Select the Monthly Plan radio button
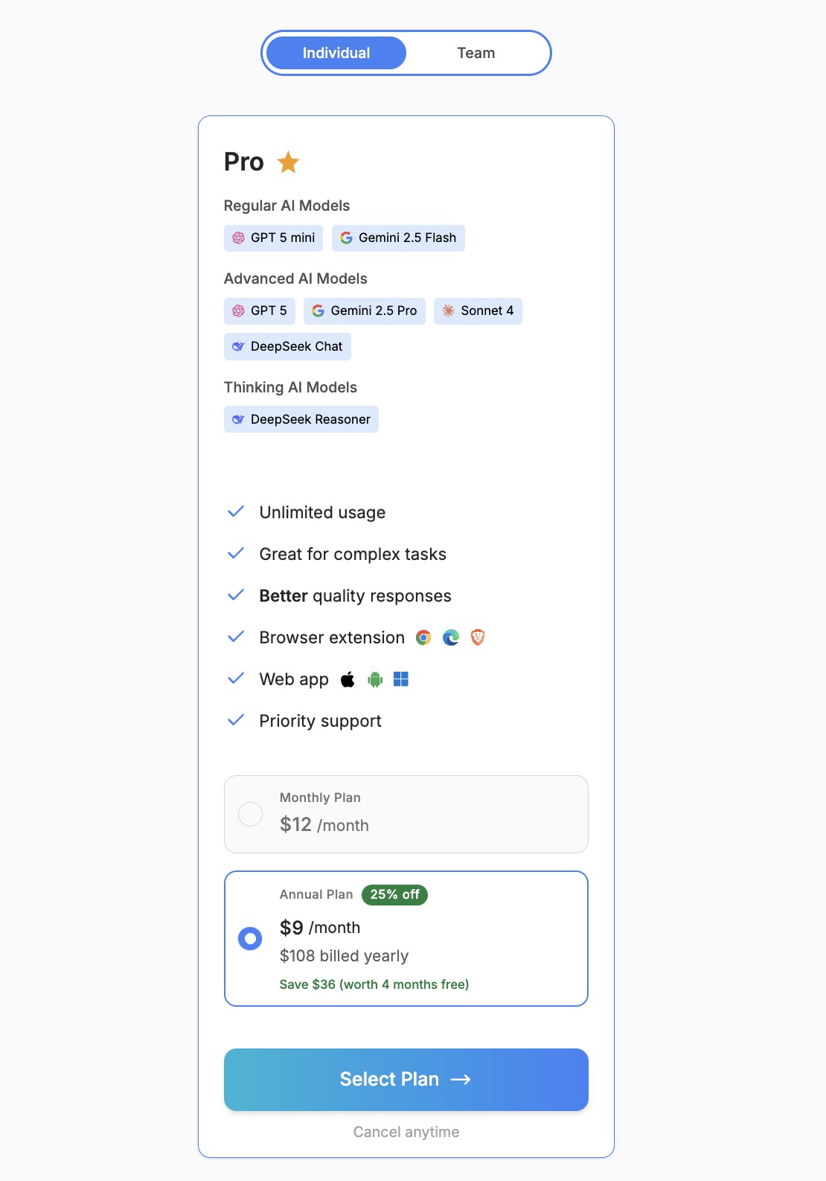 click(250, 814)
